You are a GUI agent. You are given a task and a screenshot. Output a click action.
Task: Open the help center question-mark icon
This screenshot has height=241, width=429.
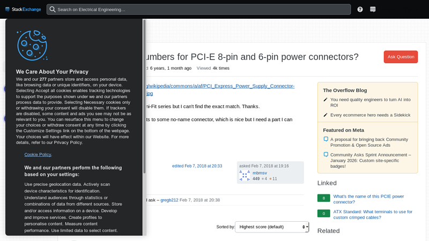360,9
